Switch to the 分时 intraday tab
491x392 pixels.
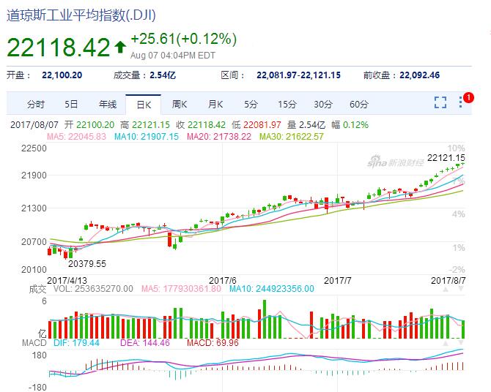click(x=35, y=104)
